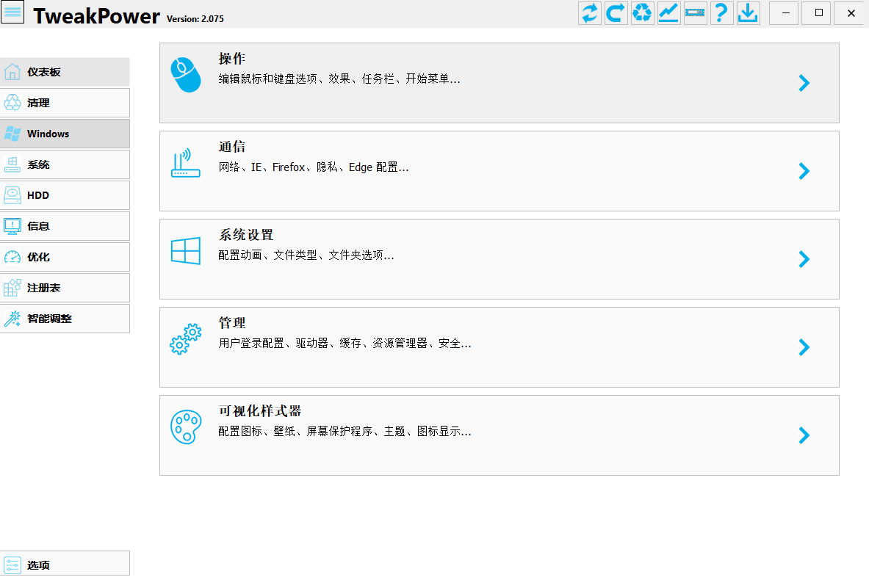
Task: Click the 选项 button at bottom left
Action: 65,565
